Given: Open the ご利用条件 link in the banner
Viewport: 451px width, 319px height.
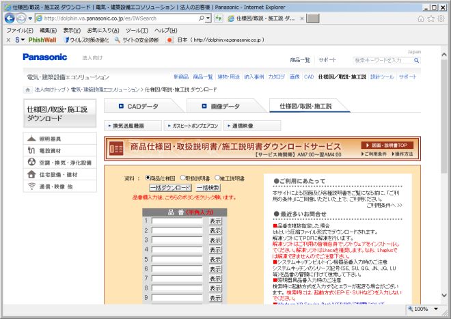Looking at the screenshot, I should point(374,154).
